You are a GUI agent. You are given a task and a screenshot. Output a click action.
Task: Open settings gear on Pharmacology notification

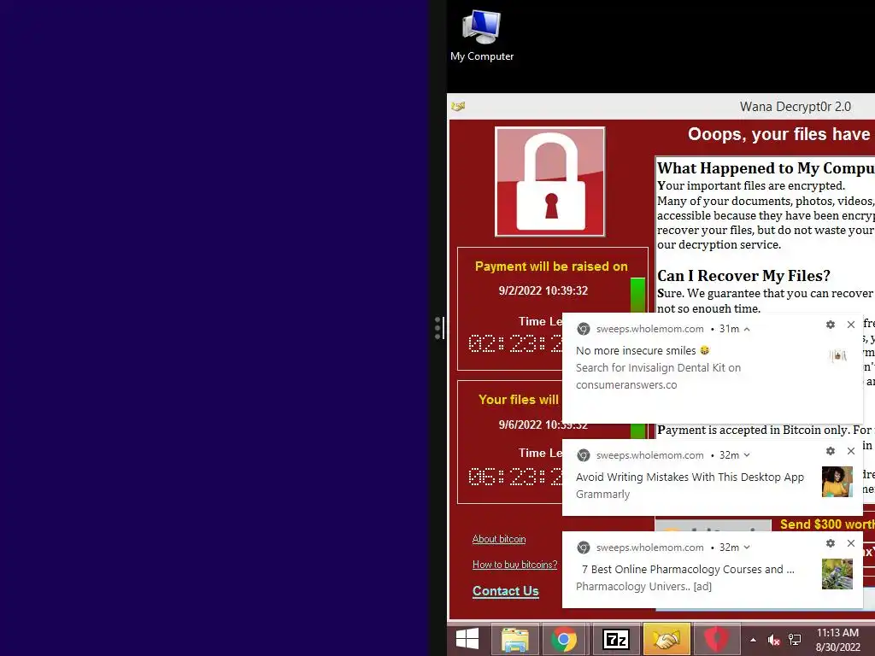coord(831,542)
